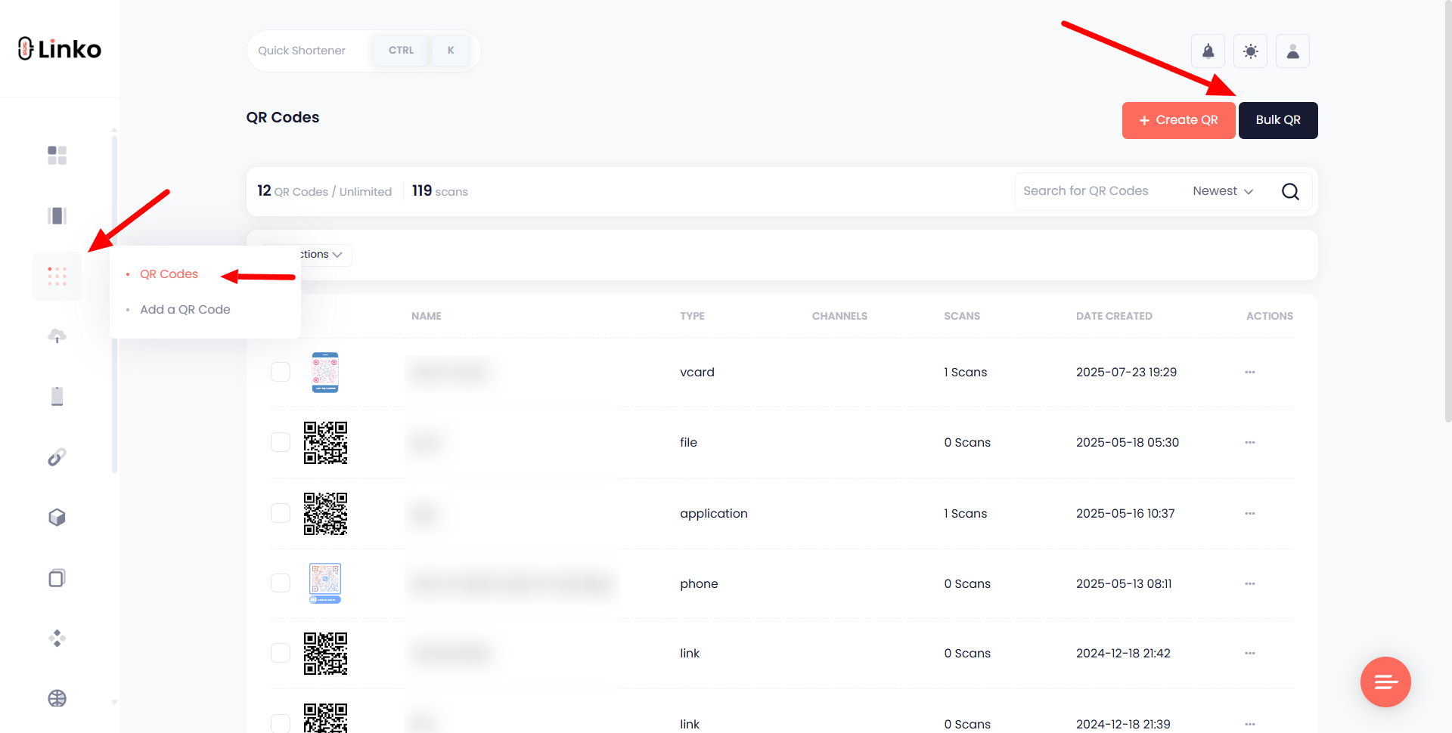Click the 'phone' type cell
The height and width of the screenshot is (733, 1452).
click(x=699, y=583)
